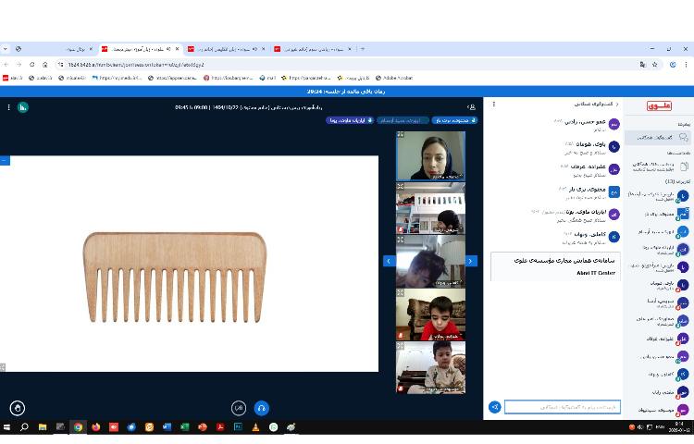
Task: Toggle the microphone mute button
Action: pyautogui.click(x=239, y=408)
